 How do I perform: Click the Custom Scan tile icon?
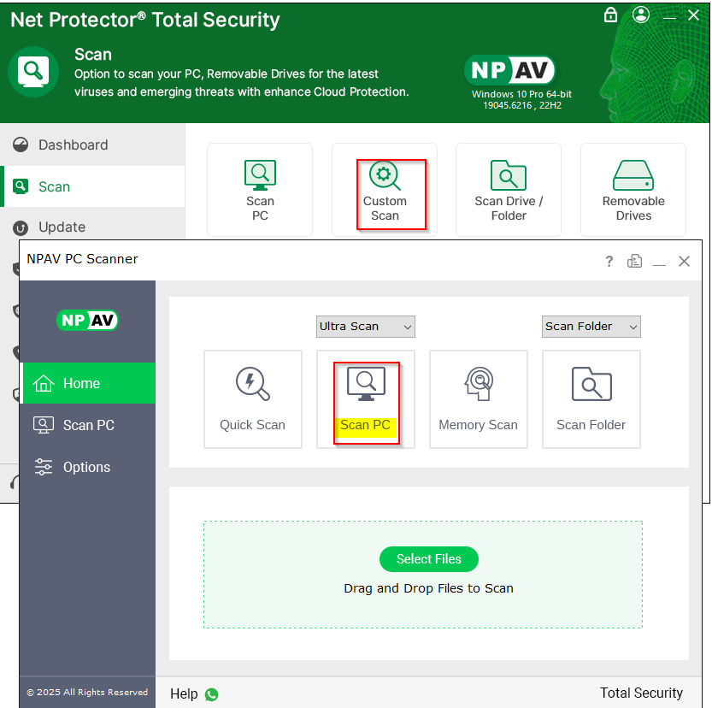click(x=385, y=176)
